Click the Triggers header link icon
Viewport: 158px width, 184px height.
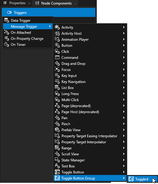point(9,12)
